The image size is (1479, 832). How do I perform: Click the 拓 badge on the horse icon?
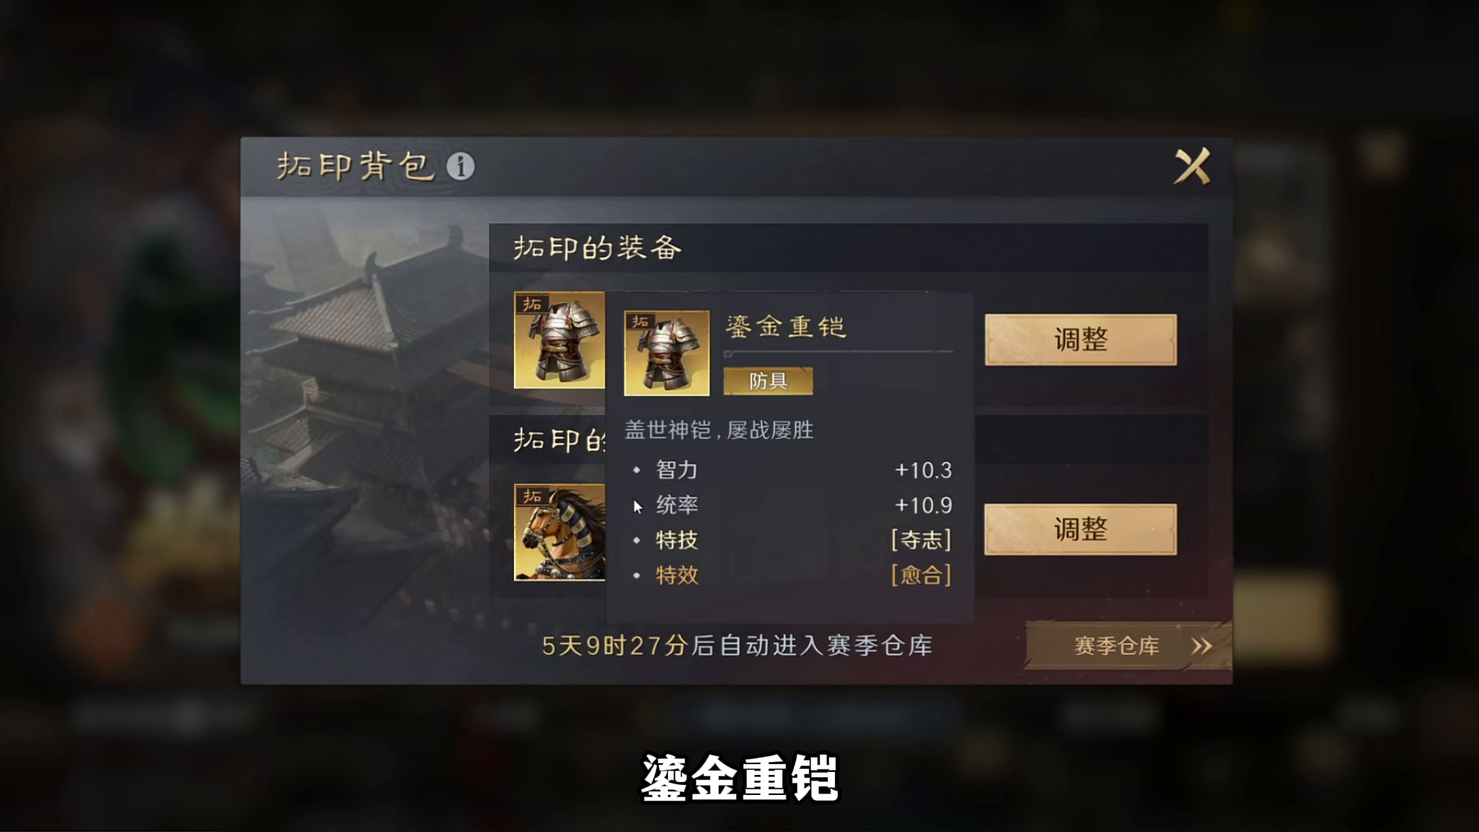tap(532, 495)
